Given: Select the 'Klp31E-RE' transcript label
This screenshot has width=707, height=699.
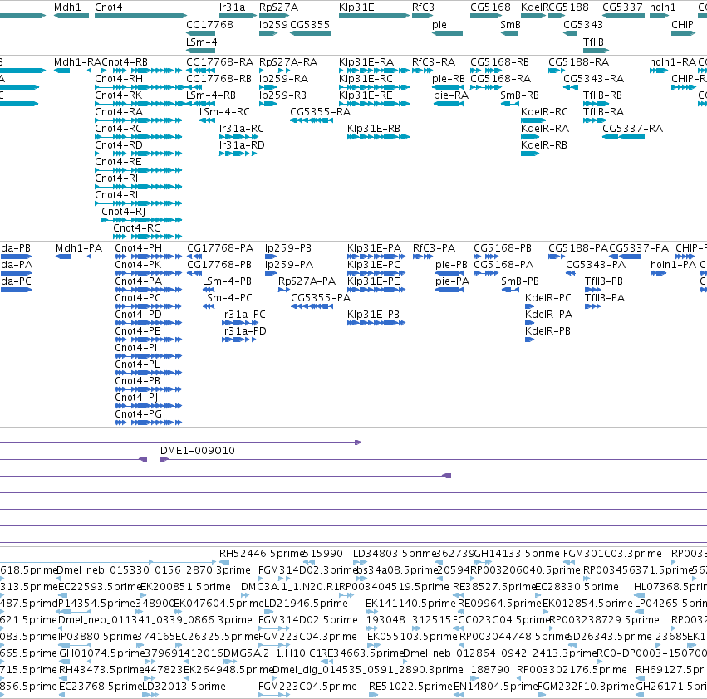Looking at the screenshot, I should (x=366, y=95).
